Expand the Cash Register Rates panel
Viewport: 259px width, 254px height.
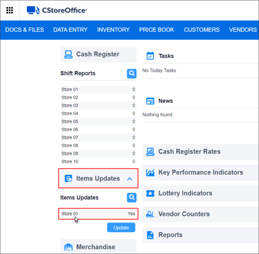click(200, 152)
